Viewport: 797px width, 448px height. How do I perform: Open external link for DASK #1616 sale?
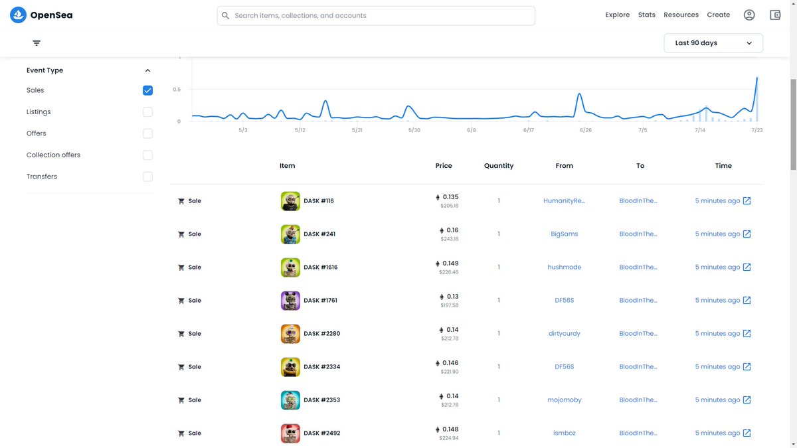click(747, 267)
